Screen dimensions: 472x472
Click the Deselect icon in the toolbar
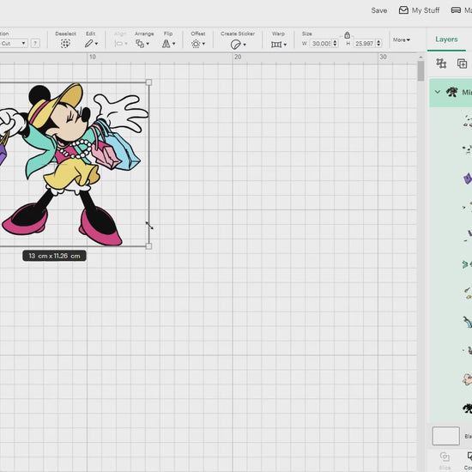(65, 44)
